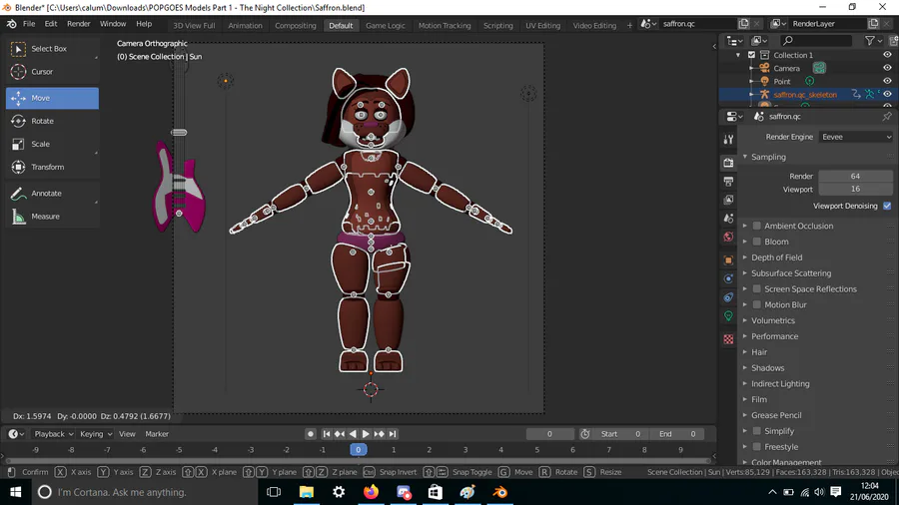This screenshot has width=899, height=505.
Task: Open the View Layer properties tab
Action: pos(728,200)
